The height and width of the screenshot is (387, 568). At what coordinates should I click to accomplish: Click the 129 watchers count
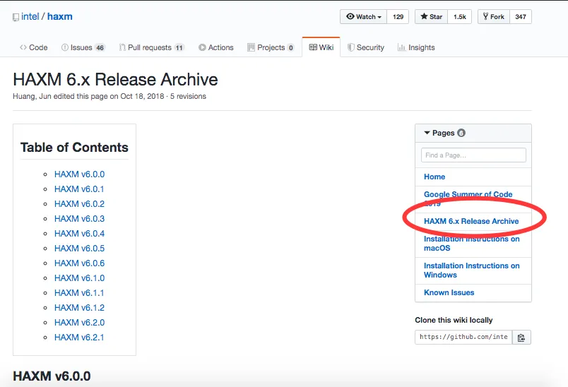(x=398, y=17)
